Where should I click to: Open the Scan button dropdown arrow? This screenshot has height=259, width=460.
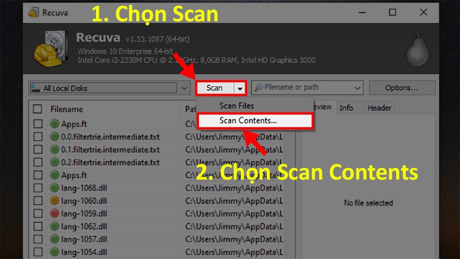(240, 89)
